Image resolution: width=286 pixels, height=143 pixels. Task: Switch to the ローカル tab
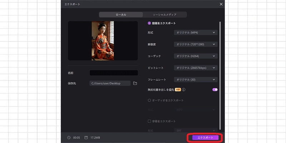[121, 15]
